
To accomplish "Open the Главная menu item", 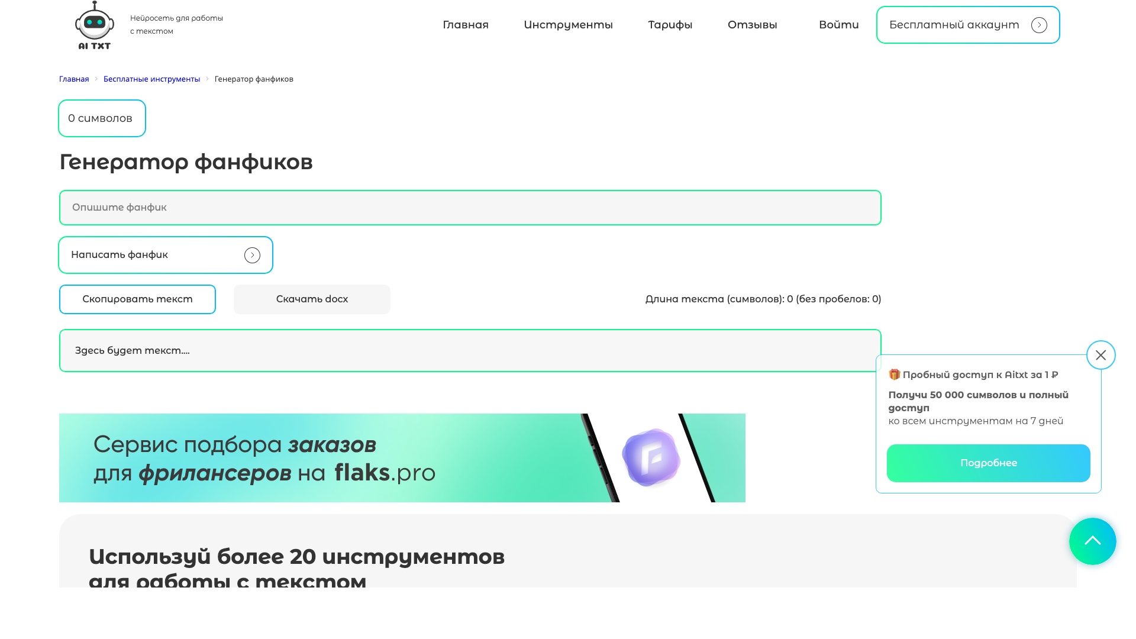I will point(466,25).
